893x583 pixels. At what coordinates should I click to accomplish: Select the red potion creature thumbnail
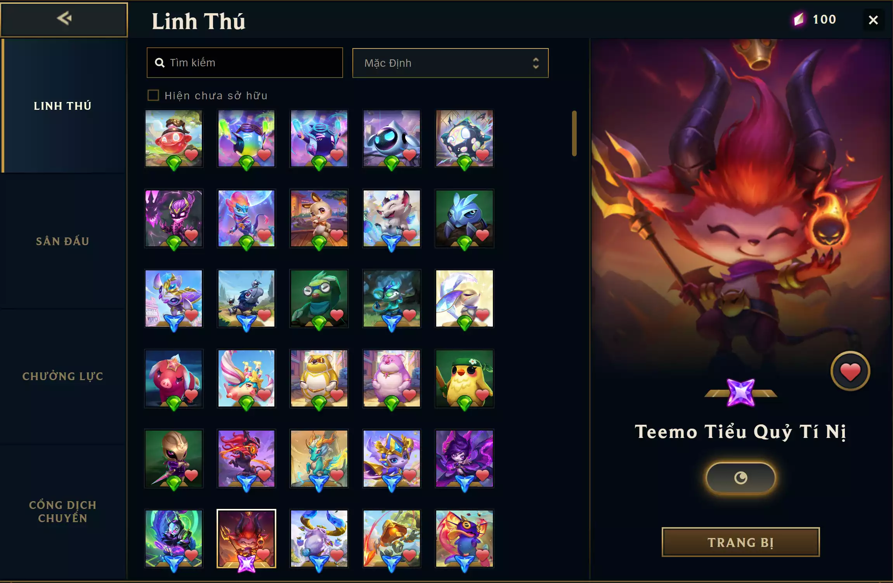click(x=173, y=138)
